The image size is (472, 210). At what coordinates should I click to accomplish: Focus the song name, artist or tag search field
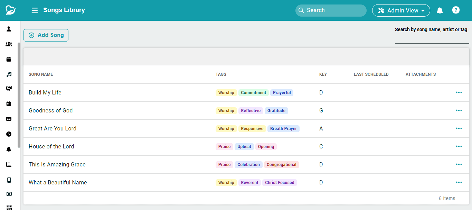[432, 39]
